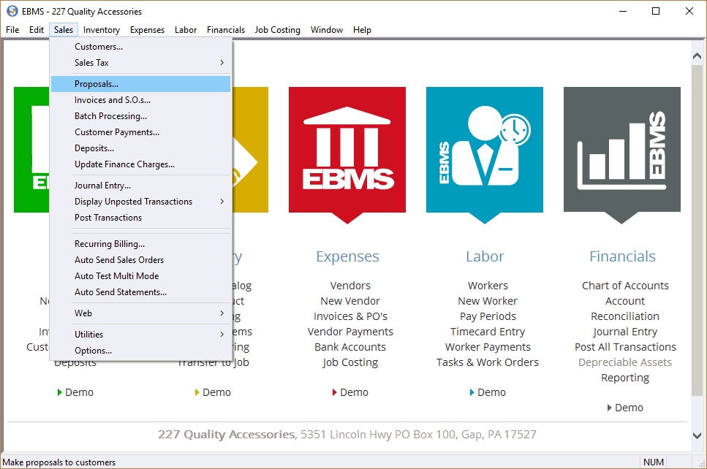Open Timecard Entry link
The height and width of the screenshot is (469, 707).
pyautogui.click(x=488, y=332)
